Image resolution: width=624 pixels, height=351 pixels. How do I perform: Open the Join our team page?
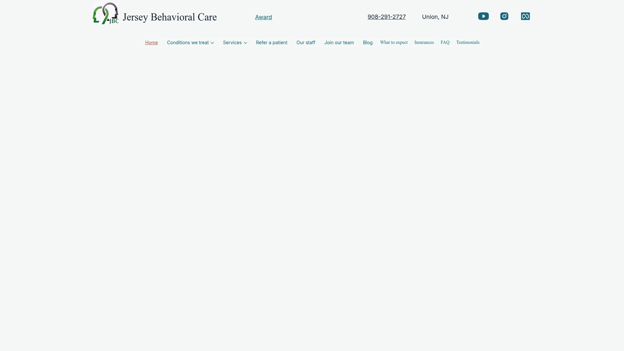point(339,43)
